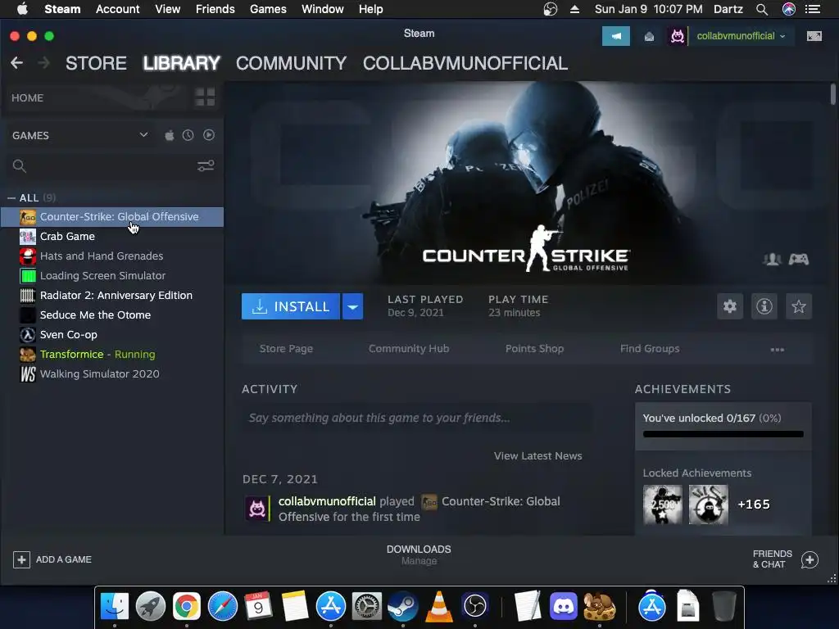Click the Sven Co-op game icon
Screen dimensions: 839x629
[x=28, y=335]
